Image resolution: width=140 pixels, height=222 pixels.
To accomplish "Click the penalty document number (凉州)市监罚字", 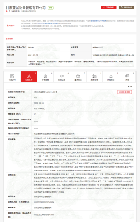I will click(x=45, y=92).
